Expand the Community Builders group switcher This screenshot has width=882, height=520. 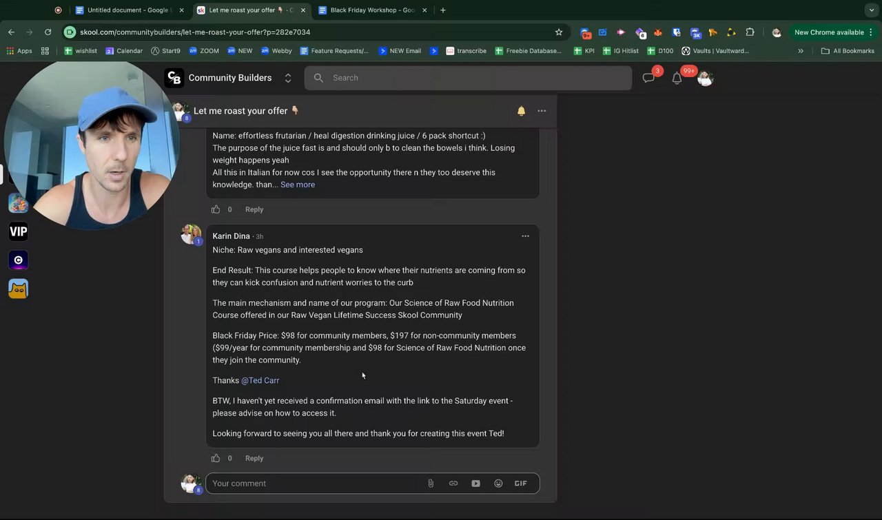pyautogui.click(x=288, y=78)
